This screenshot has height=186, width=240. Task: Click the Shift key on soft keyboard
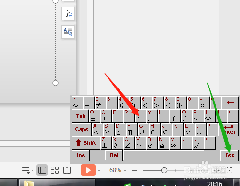(x=86, y=143)
